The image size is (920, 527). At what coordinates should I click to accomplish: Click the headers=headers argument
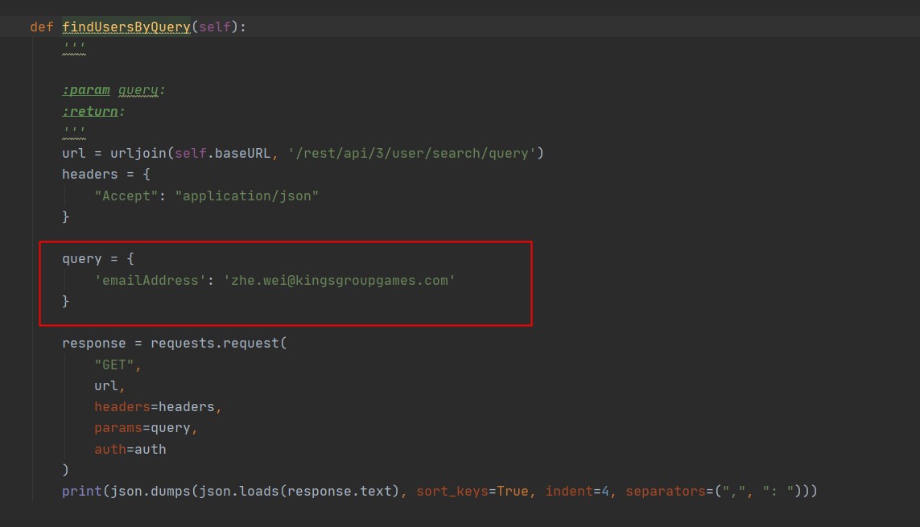coord(155,407)
